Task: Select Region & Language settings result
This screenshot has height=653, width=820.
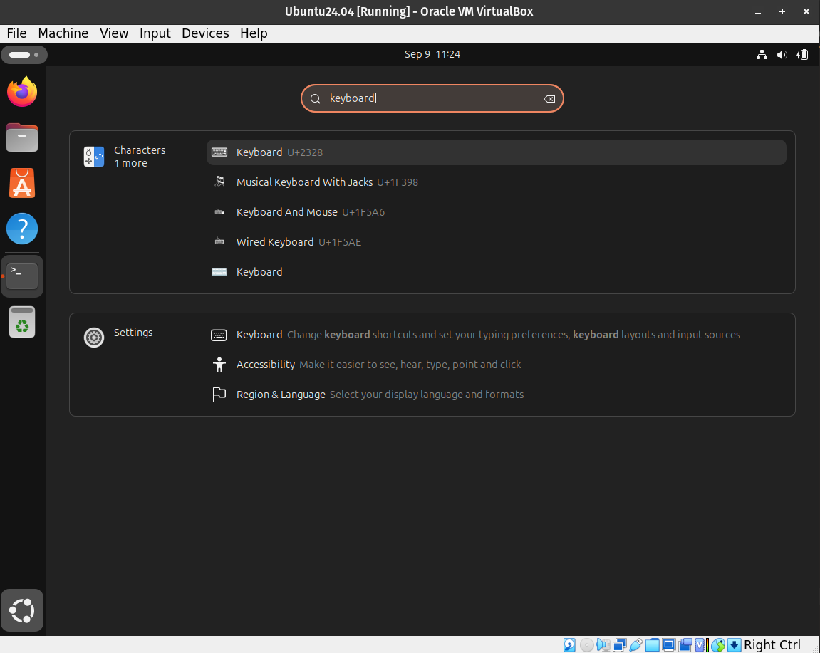Action: [x=281, y=395]
